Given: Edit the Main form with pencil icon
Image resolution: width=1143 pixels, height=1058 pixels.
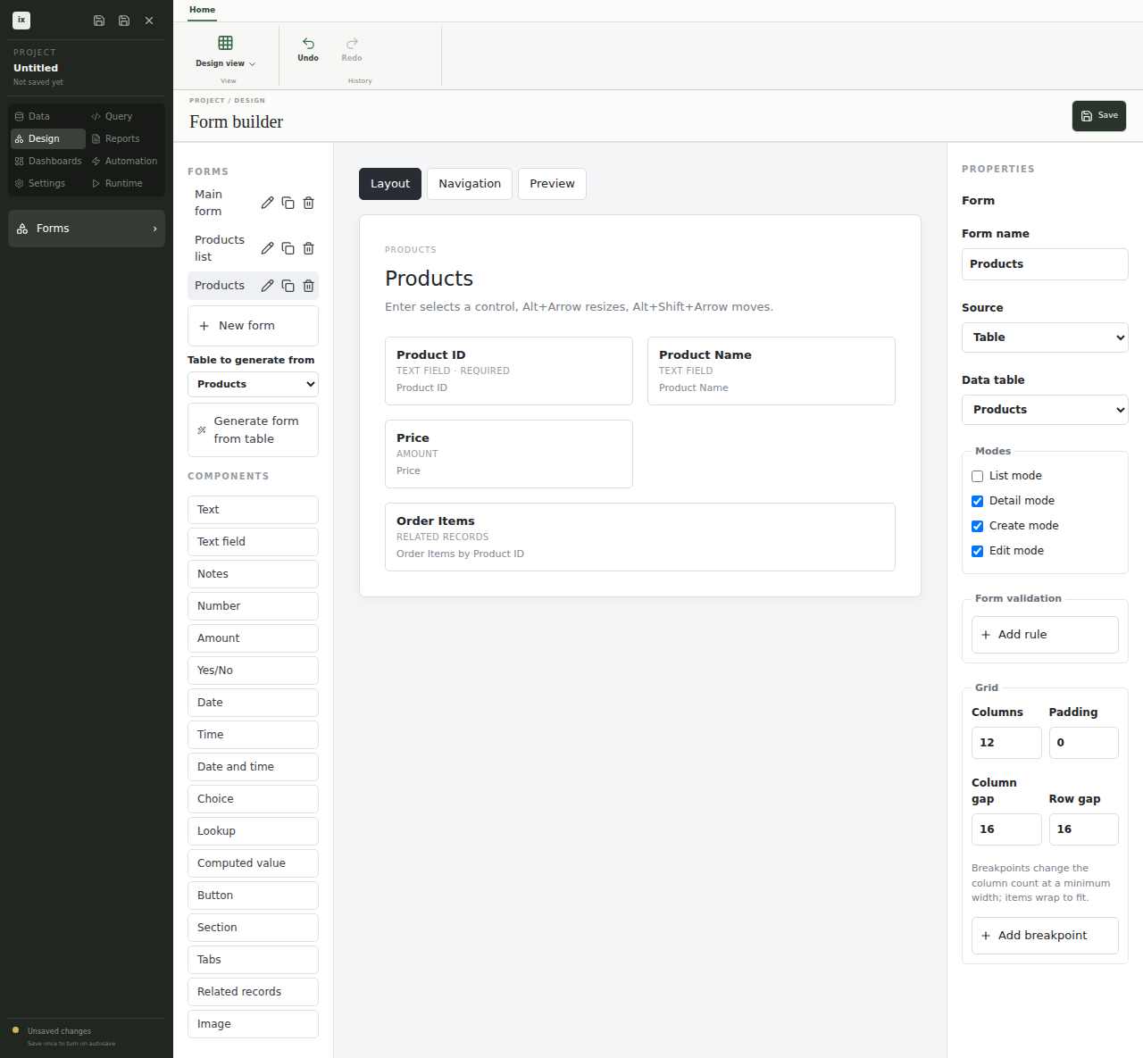Looking at the screenshot, I should (267, 203).
